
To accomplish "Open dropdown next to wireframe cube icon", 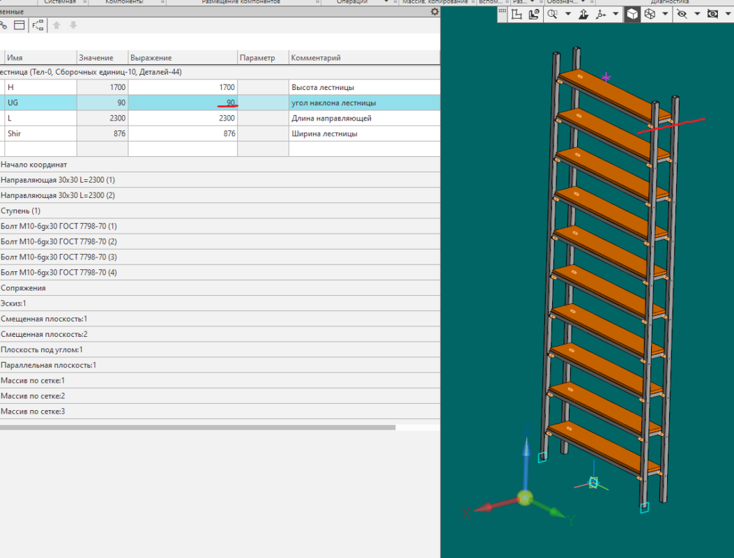I will (x=665, y=14).
